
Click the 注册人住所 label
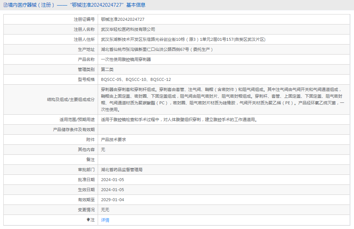(84, 39)
